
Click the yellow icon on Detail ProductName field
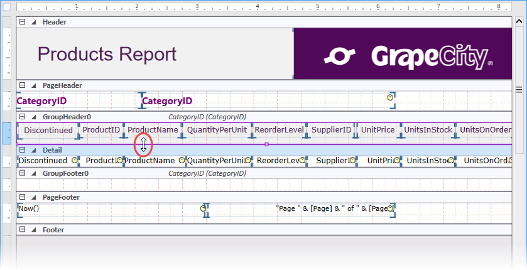click(x=182, y=161)
